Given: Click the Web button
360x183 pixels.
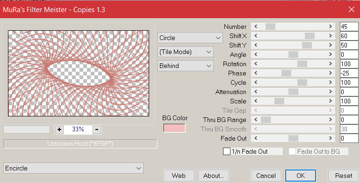Looking at the screenshot, I should click(x=179, y=176).
